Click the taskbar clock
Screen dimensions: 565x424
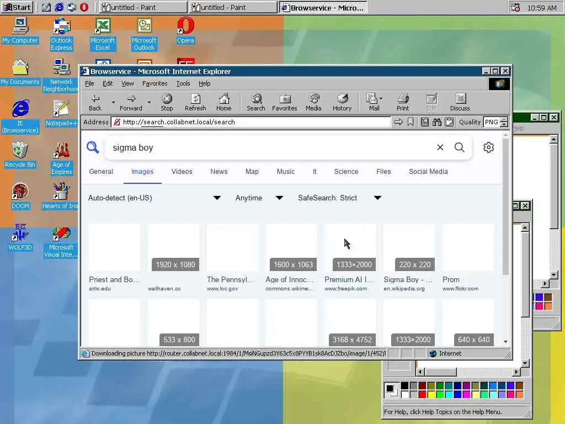pos(541,8)
